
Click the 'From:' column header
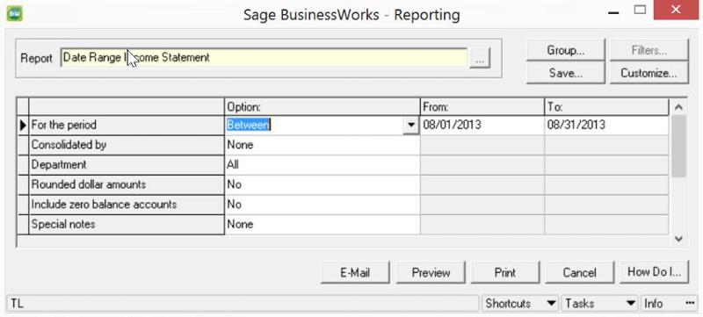pos(482,106)
